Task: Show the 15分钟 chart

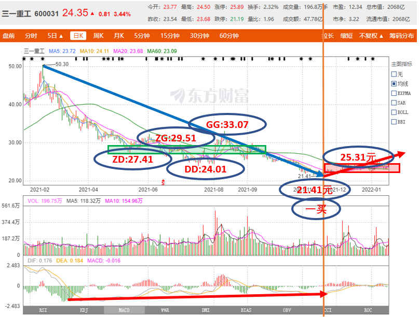Action: 170,36
